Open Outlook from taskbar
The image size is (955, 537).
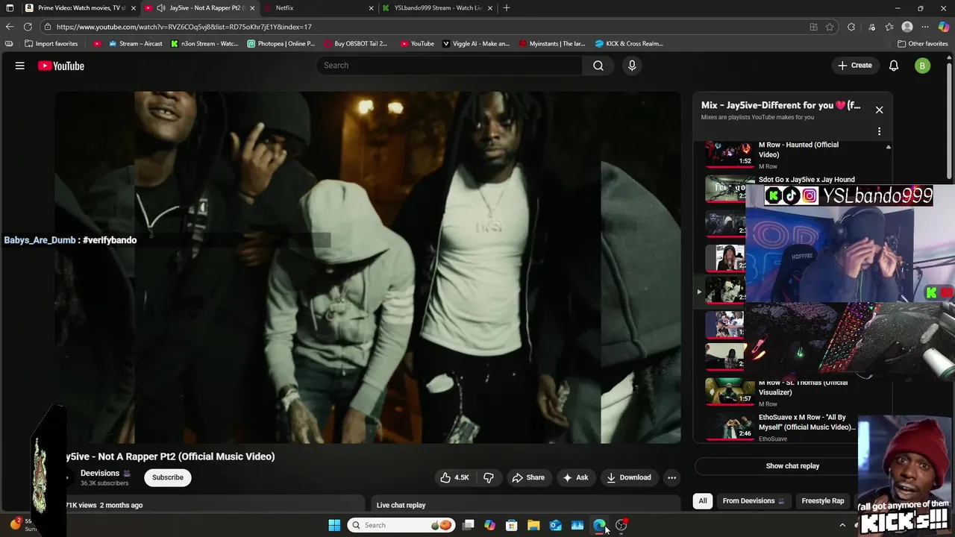point(556,525)
